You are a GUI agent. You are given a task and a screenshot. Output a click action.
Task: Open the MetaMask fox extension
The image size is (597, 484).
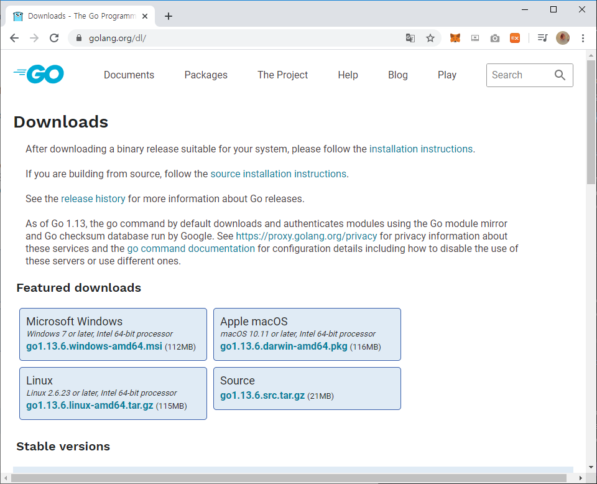pos(455,38)
